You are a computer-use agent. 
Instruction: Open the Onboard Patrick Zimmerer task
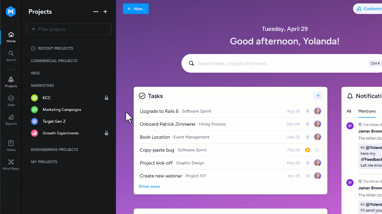(168, 124)
